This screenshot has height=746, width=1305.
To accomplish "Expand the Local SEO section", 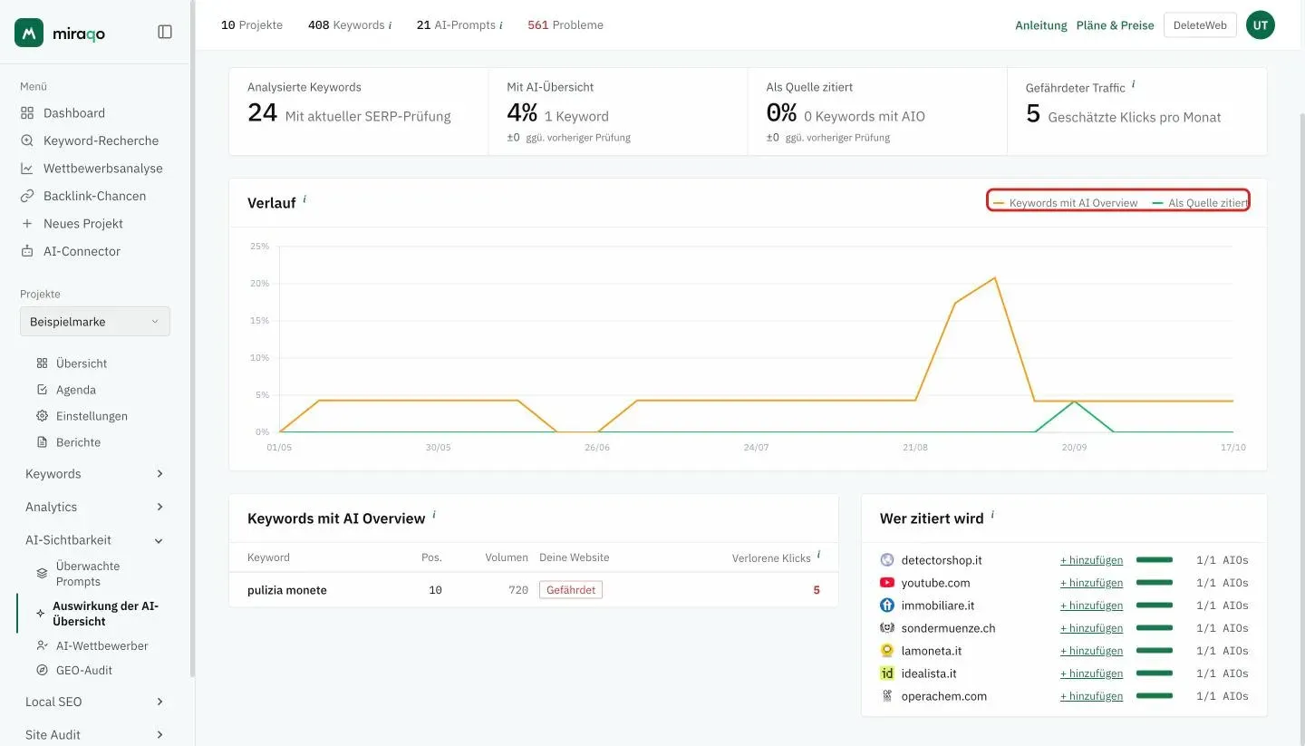I will click(x=95, y=702).
